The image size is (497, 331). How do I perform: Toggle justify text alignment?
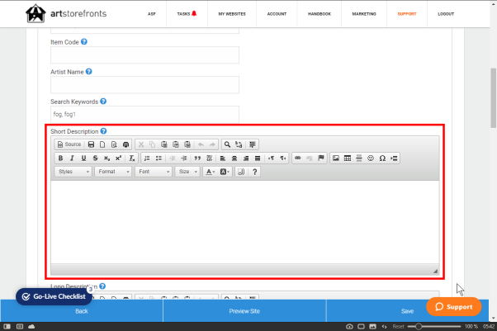[x=258, y=158]
